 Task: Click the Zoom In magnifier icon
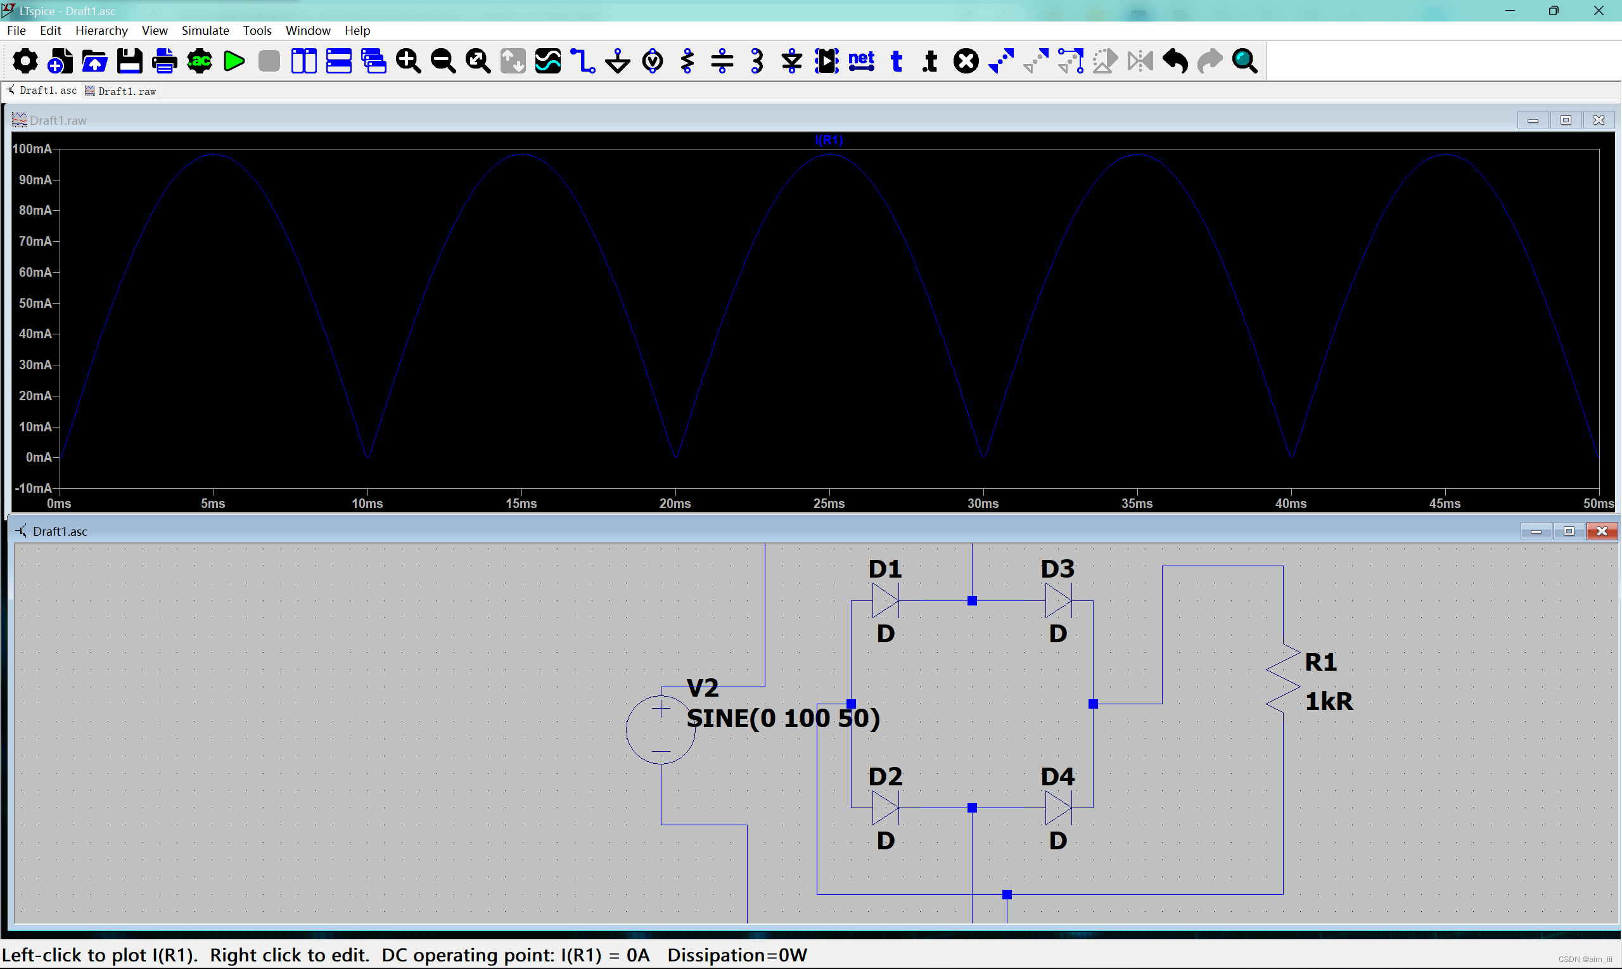pyautogui.click(x=408, y=61)
